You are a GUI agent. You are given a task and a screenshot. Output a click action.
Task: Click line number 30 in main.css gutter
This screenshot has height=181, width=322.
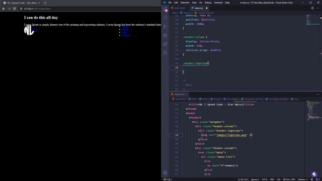(x=177, y=67)
